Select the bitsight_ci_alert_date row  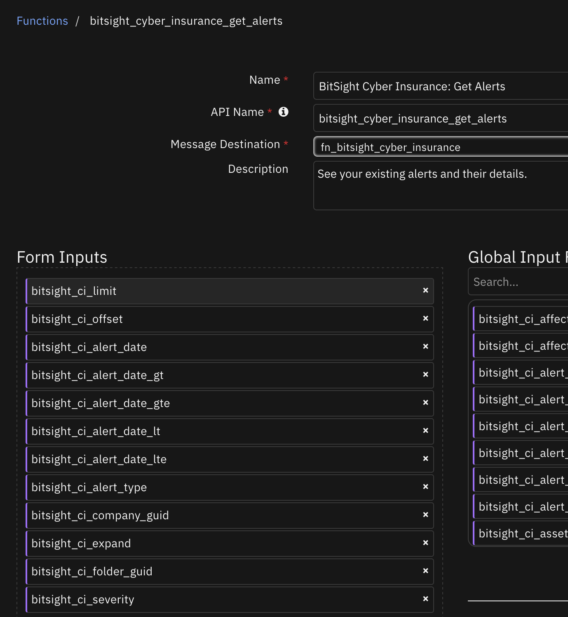(x=230, y=347)
